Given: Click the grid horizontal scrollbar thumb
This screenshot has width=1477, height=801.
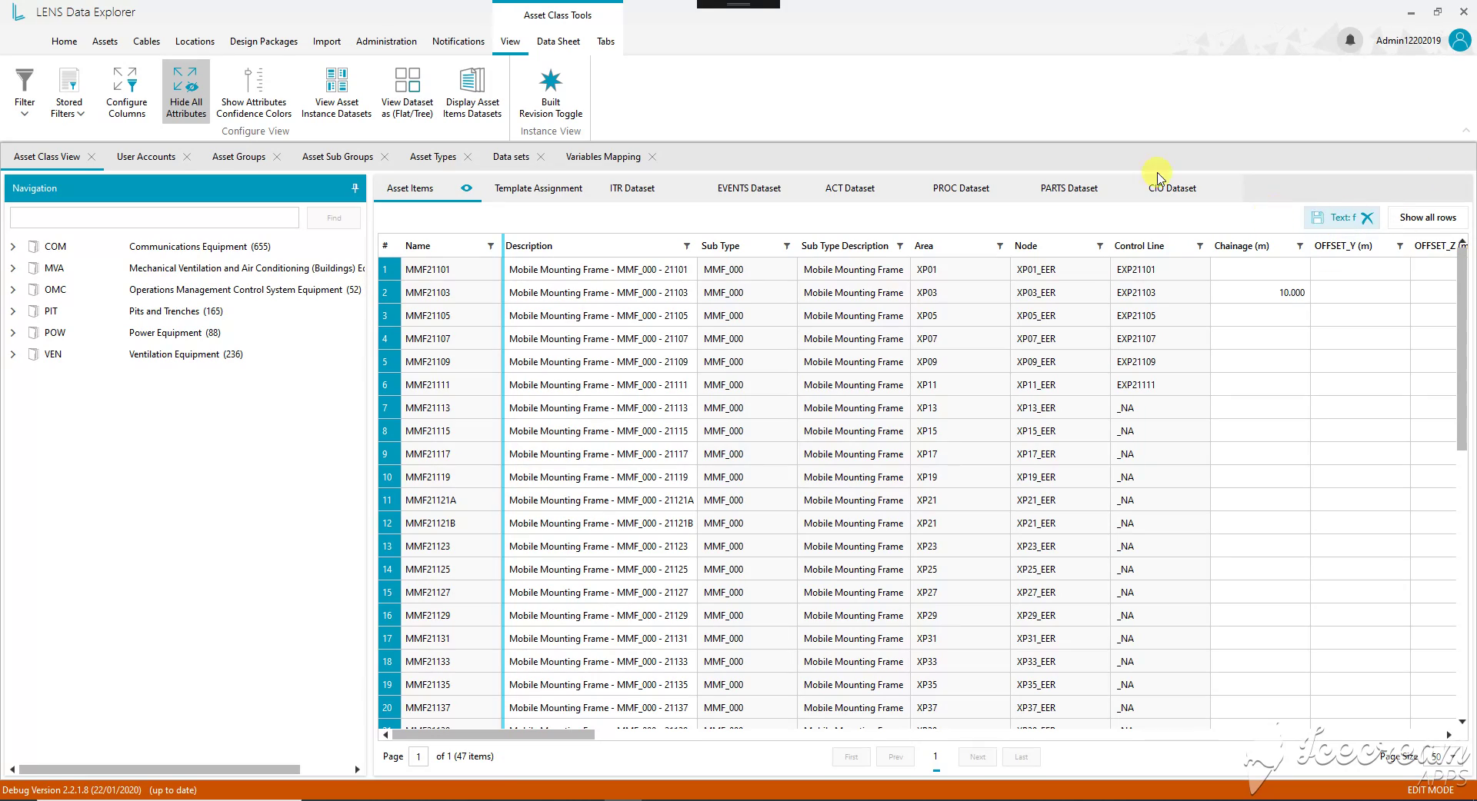Looking at the screenshot, I should (x=492, y=735).
